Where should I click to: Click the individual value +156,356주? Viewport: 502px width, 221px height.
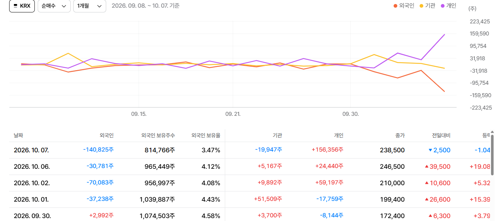327,150
